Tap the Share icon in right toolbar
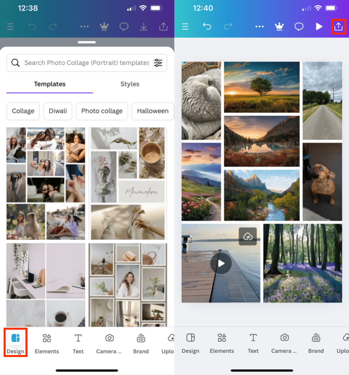 (x=338, y=27)
